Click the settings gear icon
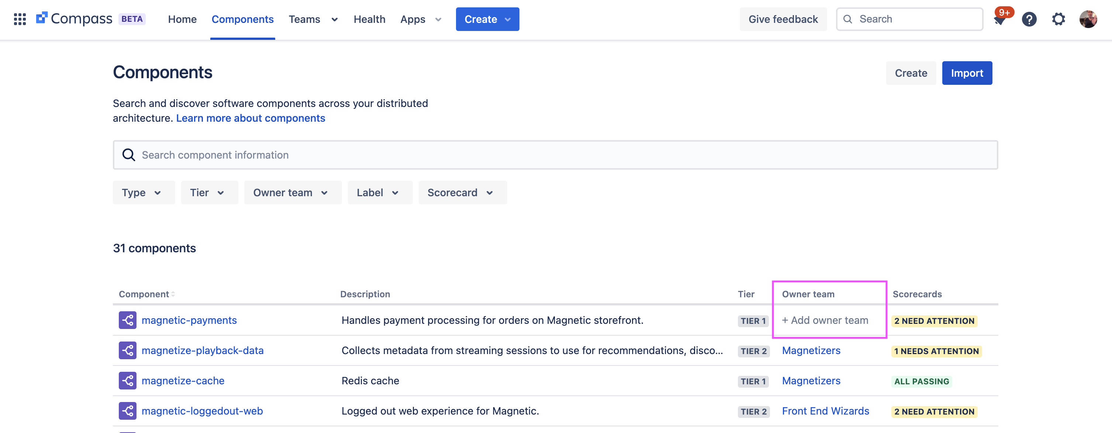Image resolution: width=1112 pixels, height=433 pixels. [x=1058, y=19]
